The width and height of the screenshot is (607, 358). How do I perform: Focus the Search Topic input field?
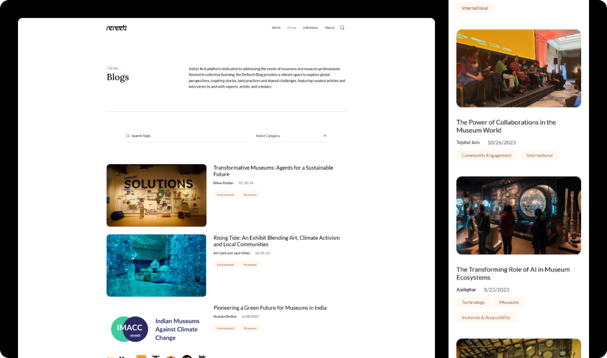coord(187,136)
